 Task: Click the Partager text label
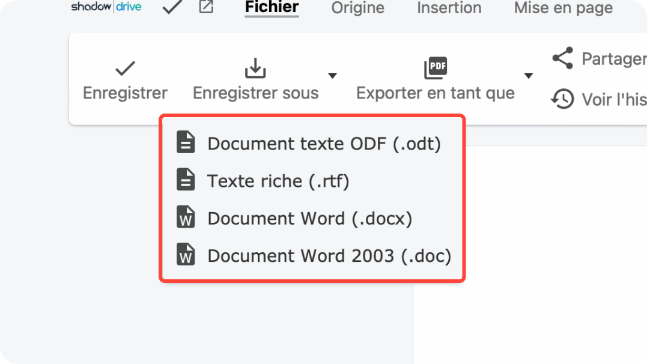pyautogui.click(x=613, y=59)
